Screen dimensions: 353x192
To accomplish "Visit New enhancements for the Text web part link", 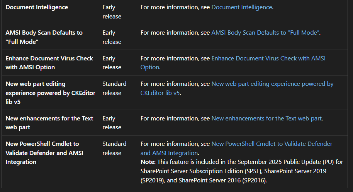I will pyautogui.click(x=266, y=118).
